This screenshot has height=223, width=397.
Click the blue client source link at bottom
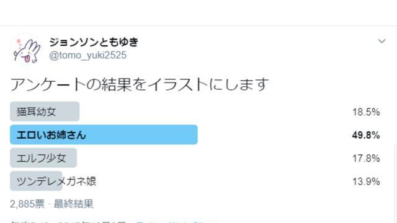[x=176, y=222]
